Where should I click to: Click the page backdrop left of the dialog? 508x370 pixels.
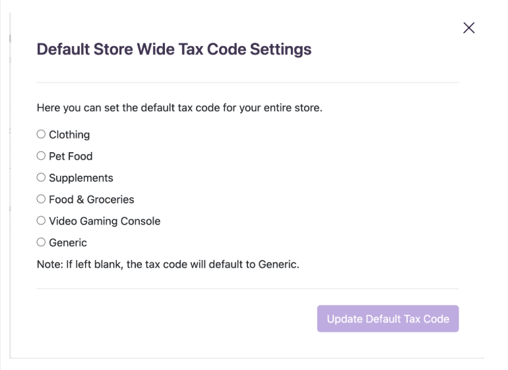pyautogui.click(x=5, y=198)
